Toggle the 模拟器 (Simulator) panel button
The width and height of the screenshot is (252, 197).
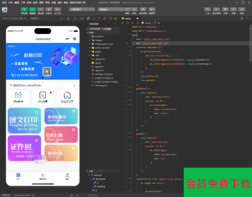coord(24,9)
